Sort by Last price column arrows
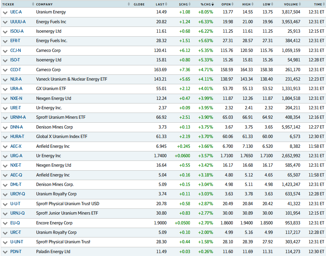The height and width of the screenshot is (256, 326). click(x=166, y=4)
